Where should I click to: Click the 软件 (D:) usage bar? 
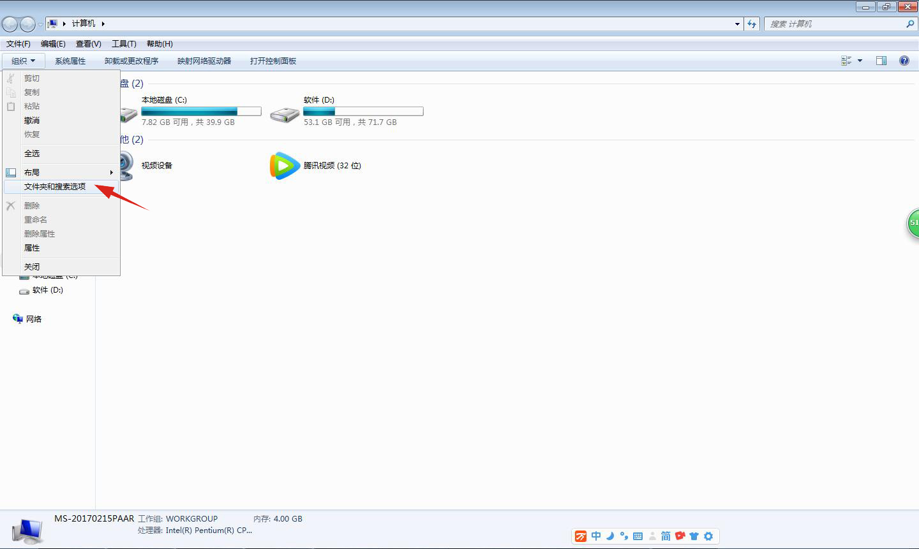pyautogui.click(x=363, y=111)
